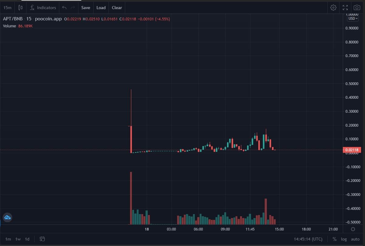This screenshot has height=246, width=365.
Task: Enable logarithmic scale via log control
Action: [344, 239]
